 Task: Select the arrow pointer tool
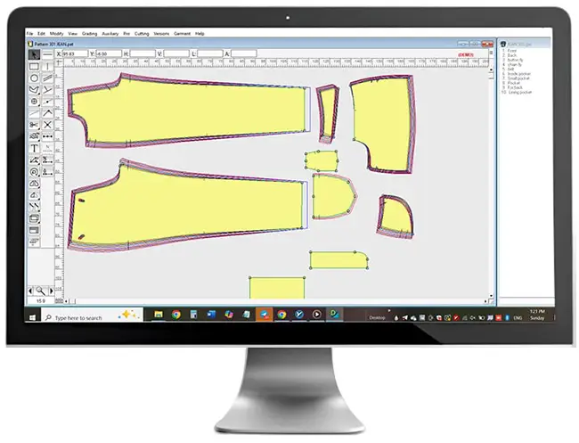tap(34, 55)
